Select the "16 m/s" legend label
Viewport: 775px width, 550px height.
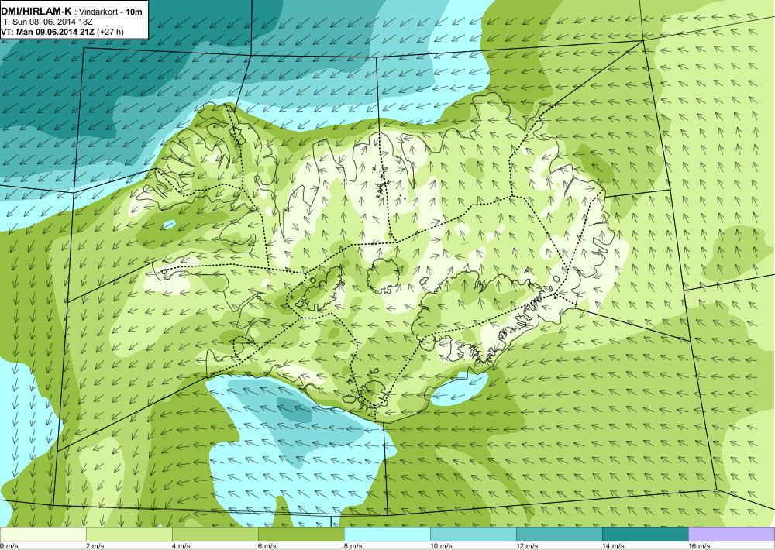(699, 545)
